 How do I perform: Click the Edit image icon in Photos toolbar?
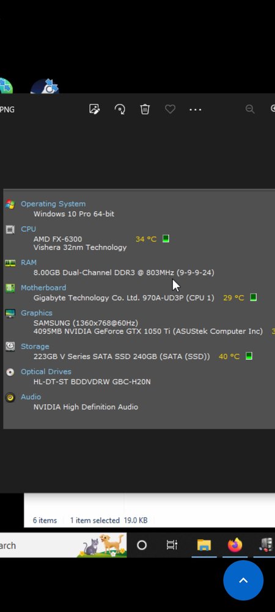pyautogui.click(x=94, y=110)
